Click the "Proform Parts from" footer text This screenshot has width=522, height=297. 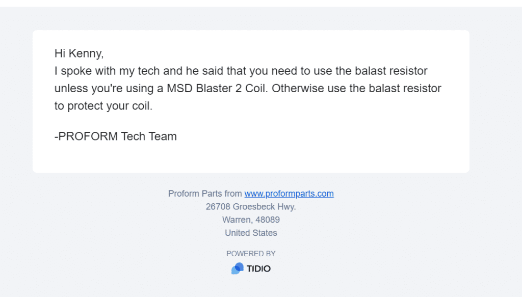point(205,194)
